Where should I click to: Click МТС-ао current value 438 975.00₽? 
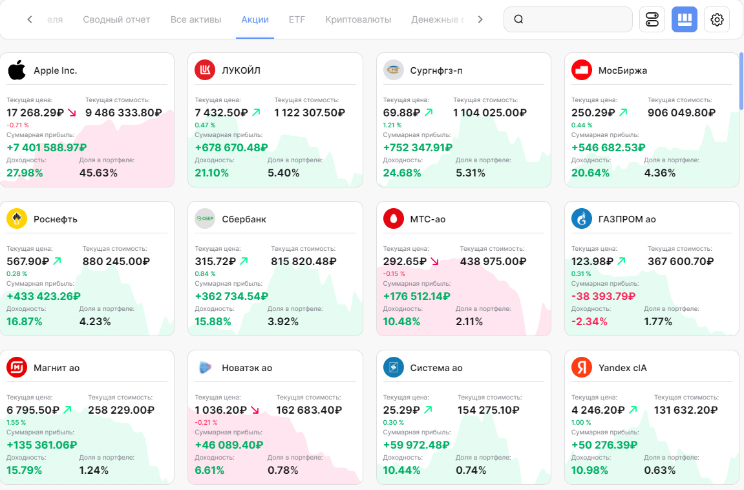click(493, 261)
